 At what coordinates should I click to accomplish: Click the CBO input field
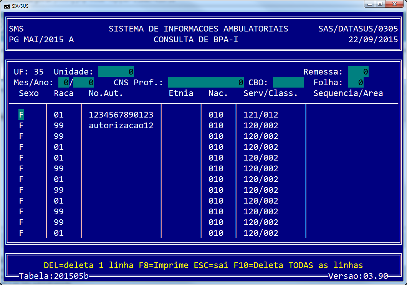pos(288,83)
